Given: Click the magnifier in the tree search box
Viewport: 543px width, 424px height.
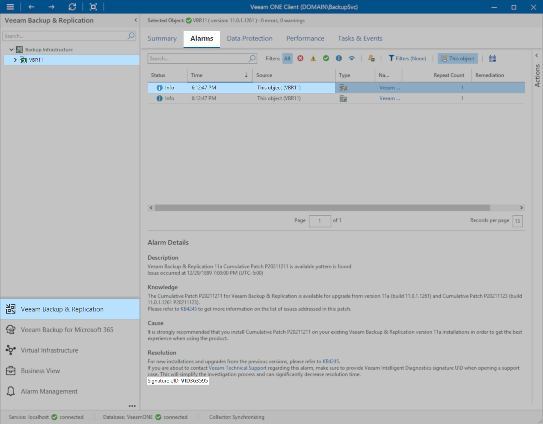Looking at the screenshot, I should pyautogui.click(x=131, y=36).
